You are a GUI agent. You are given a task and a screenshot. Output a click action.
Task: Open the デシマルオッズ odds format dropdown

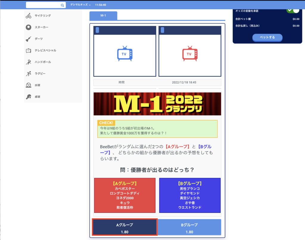[x=80, y=5]
